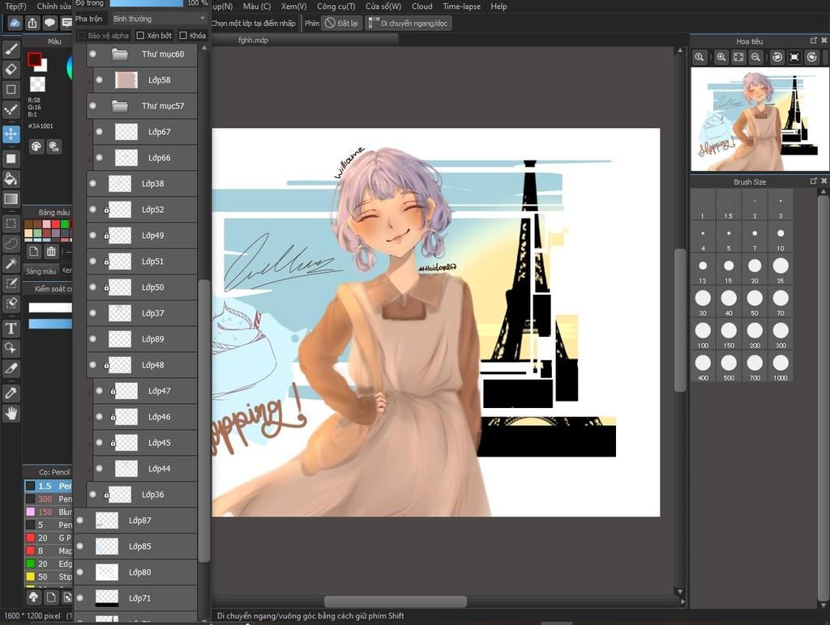The height and width of the screenshot is (625, 830).
Task: Toggle visibility of Lớp71 layer
Action: [80, 598]
